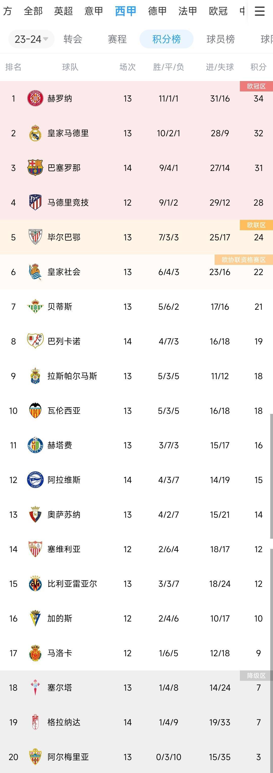The image size is (273, 773).
Task: Select the 积分榜 standings tab
Action: click(x=166, y=39)
